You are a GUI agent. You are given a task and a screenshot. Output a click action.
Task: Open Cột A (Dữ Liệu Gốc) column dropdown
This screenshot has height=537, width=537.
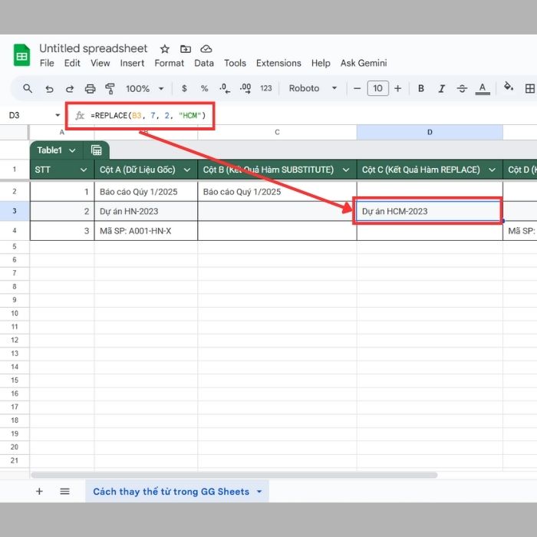click(187, 170)
